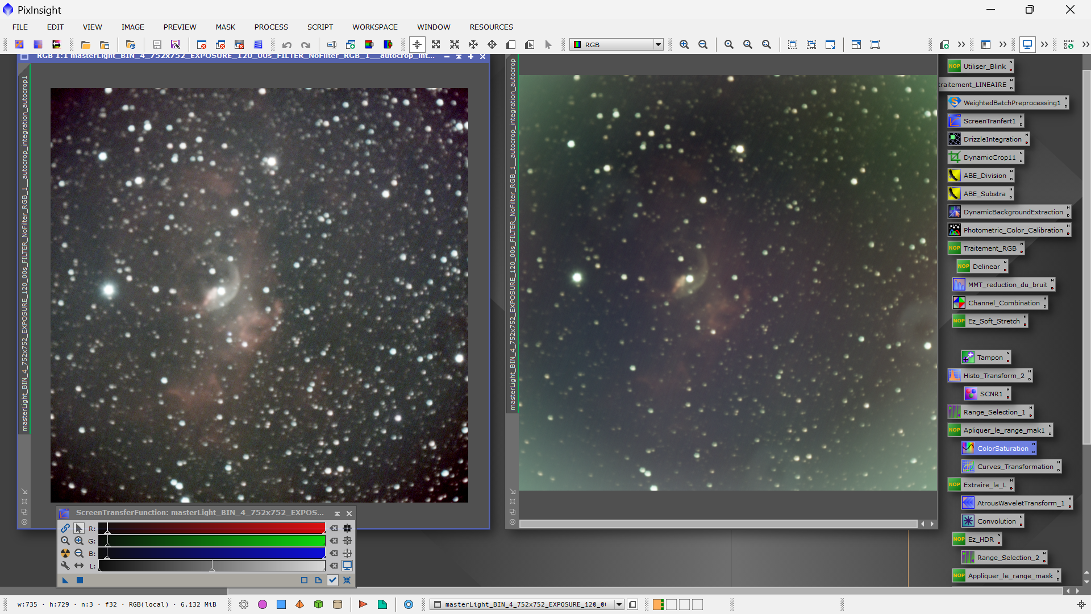Open the RESOURCES menu

(x=492, y=27)
